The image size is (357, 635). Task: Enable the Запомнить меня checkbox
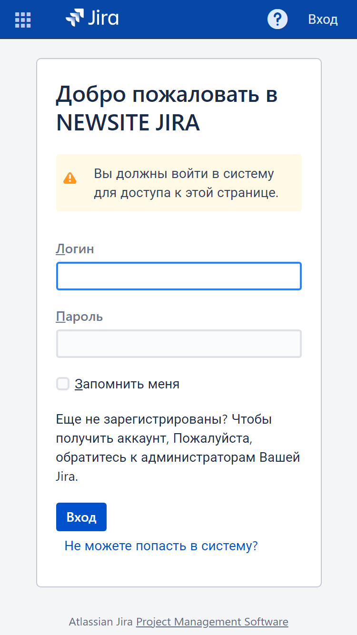pyautogui.click(x=63, y=384)
